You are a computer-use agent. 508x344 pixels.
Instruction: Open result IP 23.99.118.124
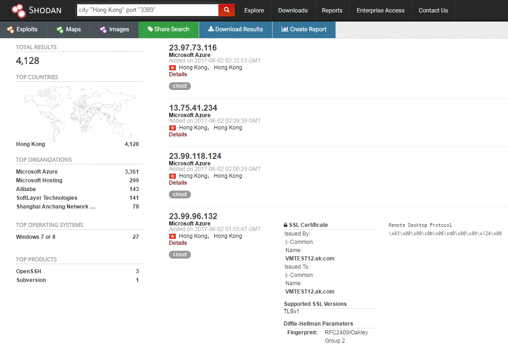(195, 156)
